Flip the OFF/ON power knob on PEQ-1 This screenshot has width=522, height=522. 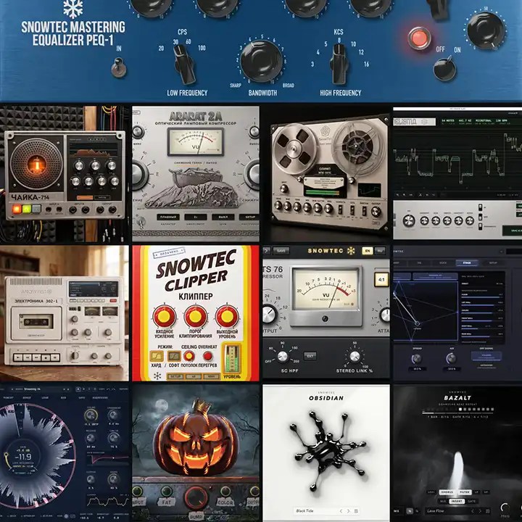pos(444,68)
